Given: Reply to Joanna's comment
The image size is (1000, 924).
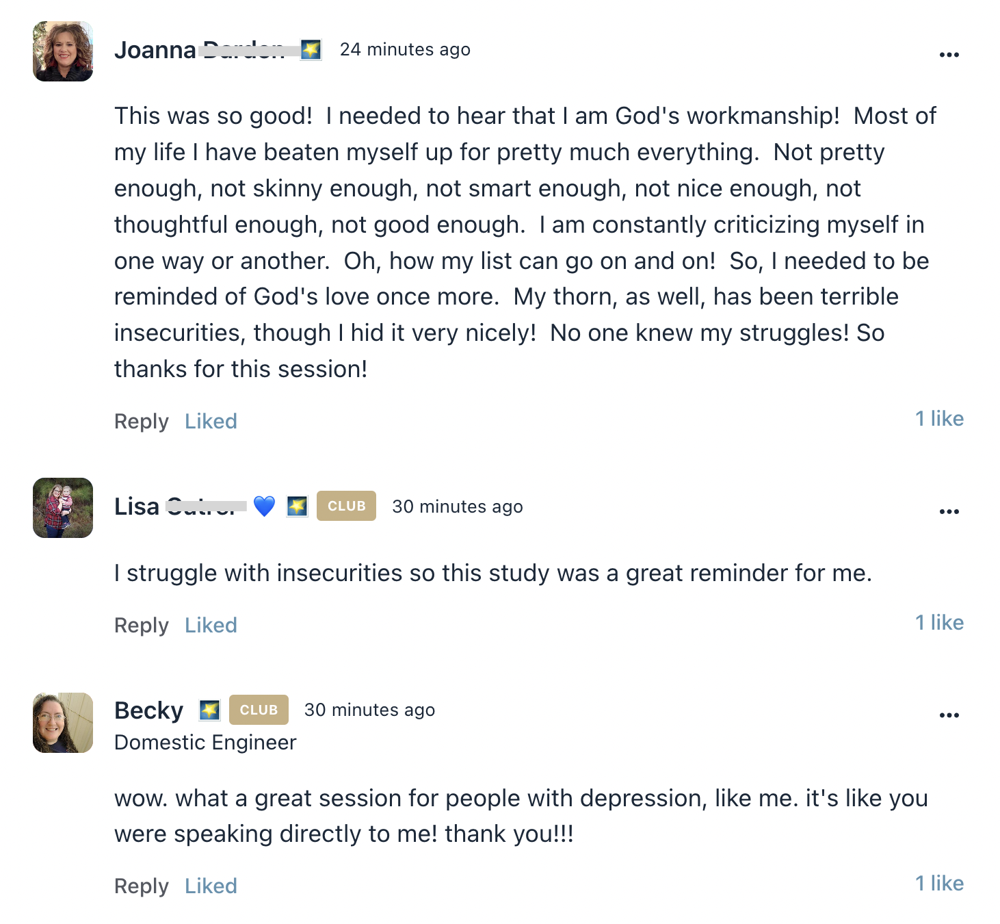Looking at the screenshot, I should [x=141, y=422].
